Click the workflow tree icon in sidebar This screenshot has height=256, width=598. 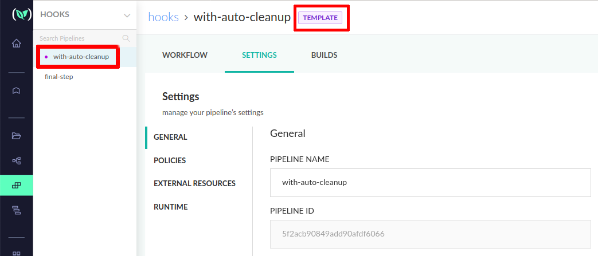[16, 161]
